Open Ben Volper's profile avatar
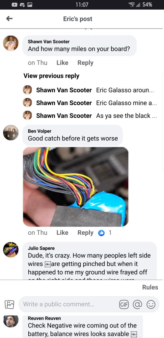Image resolution: width=164 pixels, height=338 pixels. [11, 133]
